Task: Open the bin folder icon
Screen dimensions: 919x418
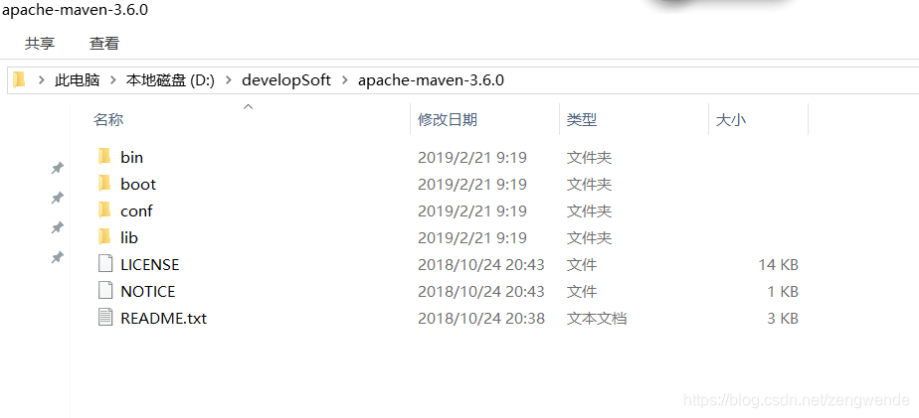Action: click(x=104, y=156)
